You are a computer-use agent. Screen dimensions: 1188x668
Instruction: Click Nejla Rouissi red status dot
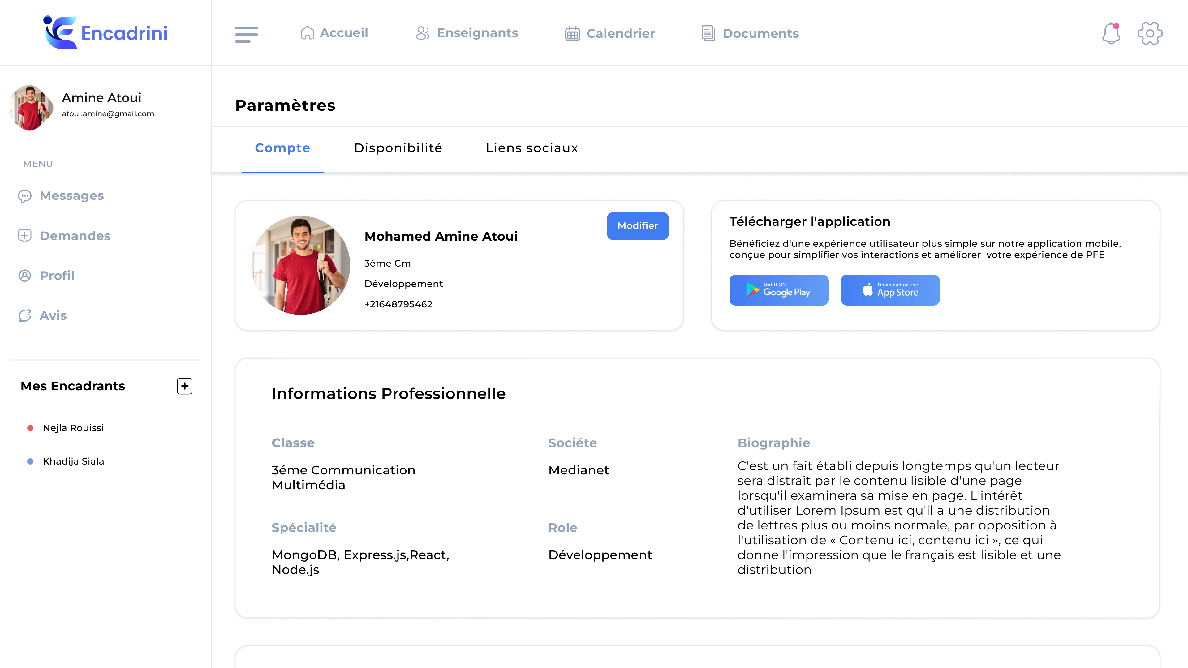pos(30,428)
